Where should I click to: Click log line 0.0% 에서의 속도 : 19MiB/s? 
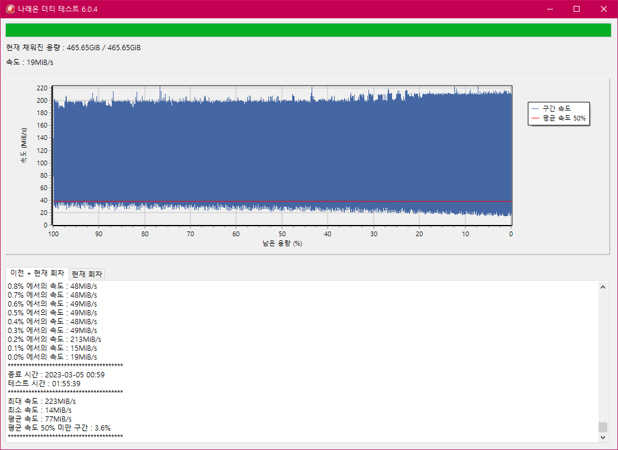pos(53,357)
